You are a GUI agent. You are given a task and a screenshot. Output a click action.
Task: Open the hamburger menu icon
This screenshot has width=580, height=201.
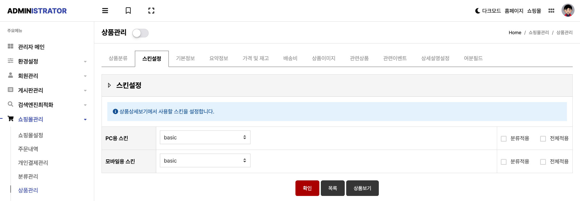click(x=105, y=11)
